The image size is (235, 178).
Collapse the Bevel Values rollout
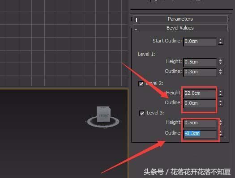pyautogui.click(x=180, y=28)
